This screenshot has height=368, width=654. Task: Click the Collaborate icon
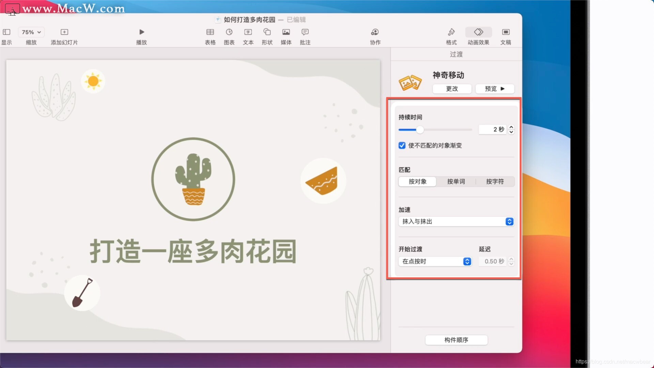tap(375, 32)
